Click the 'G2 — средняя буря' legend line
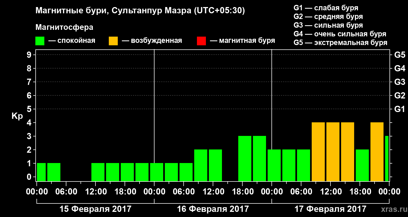This screenshot has width=408, height=217. 328,17
